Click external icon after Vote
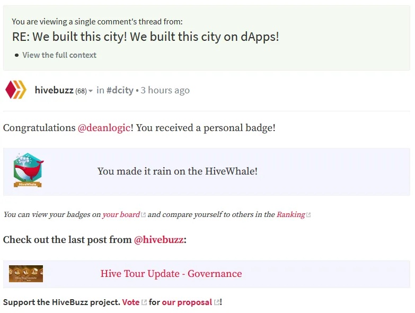The height and width of the screenshot is (313, 415). click(x=144, y=302)
